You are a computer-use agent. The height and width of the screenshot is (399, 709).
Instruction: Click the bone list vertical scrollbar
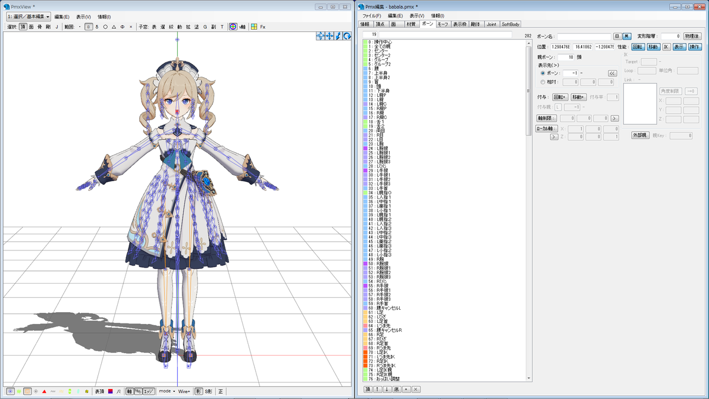click(528, 211)
